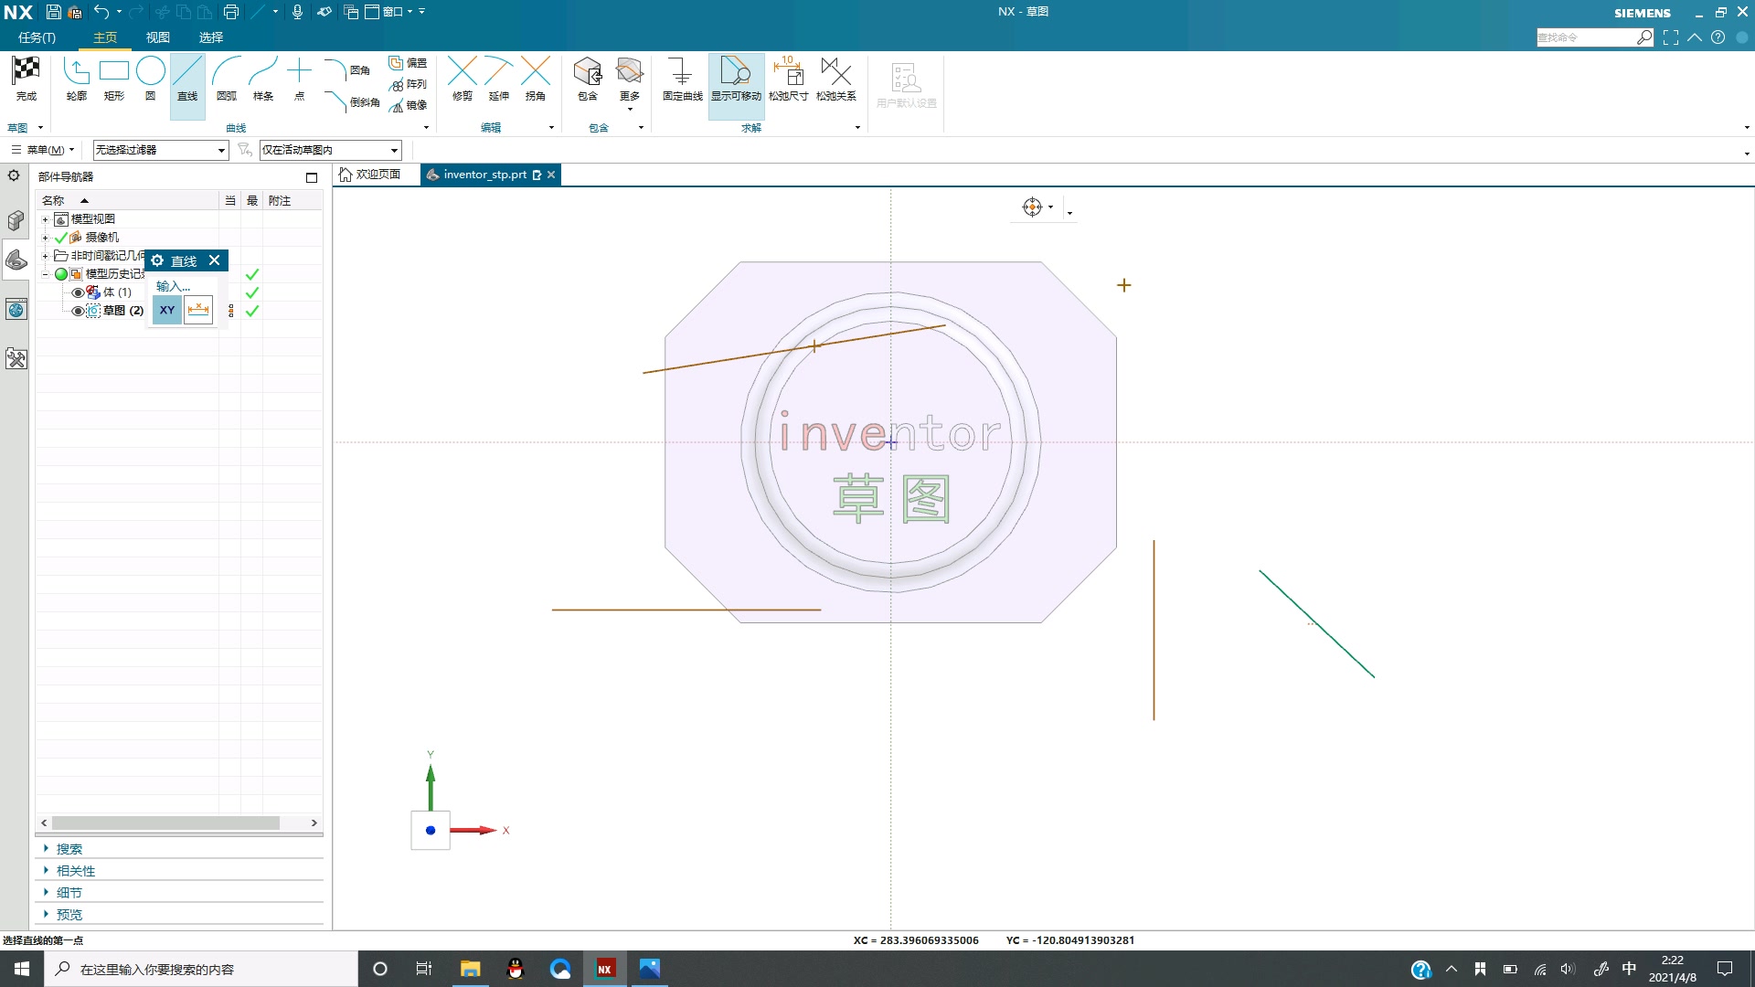The image size is (1755, 987).
Task: Click the navigator horizontal scrollbar
Action: [165, 822]
